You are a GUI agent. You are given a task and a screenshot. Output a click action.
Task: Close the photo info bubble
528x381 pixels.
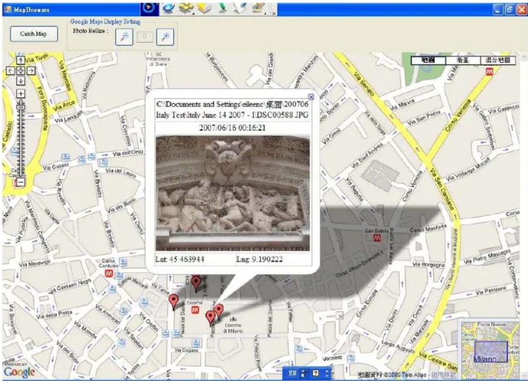(311, 97)
